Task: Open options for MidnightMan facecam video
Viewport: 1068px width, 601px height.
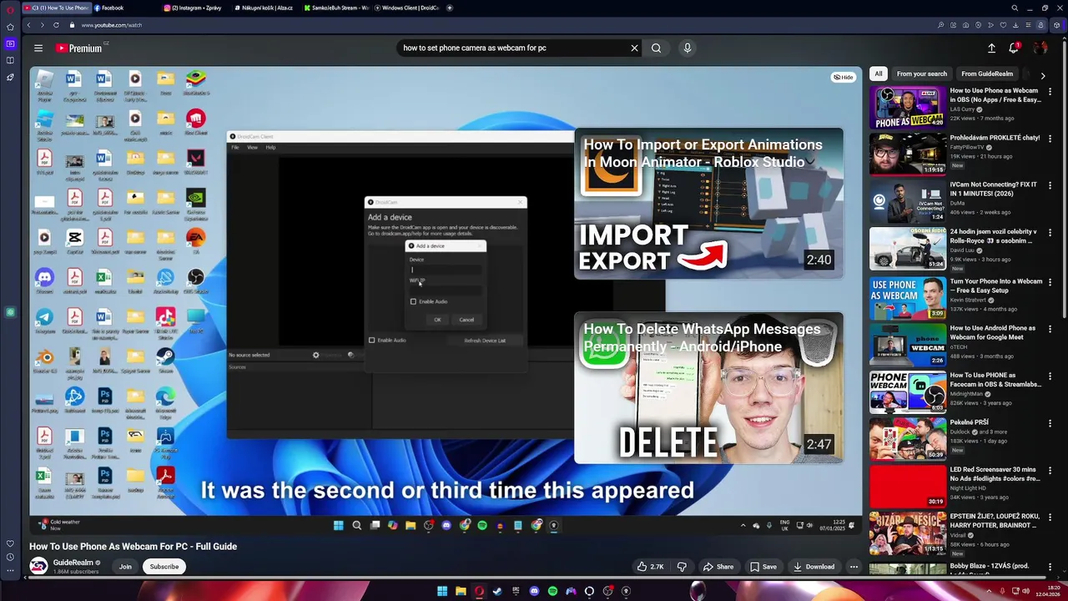Action: 1050,376
